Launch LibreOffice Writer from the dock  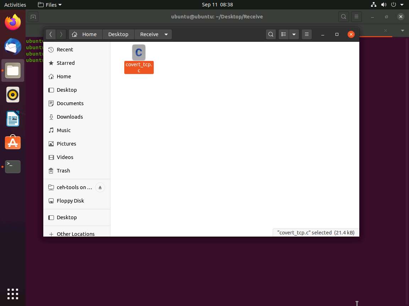[13, 119]
